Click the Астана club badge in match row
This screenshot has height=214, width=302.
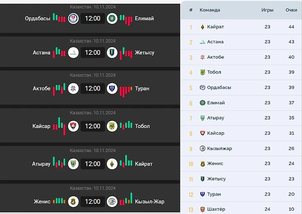tap(73, 53)
